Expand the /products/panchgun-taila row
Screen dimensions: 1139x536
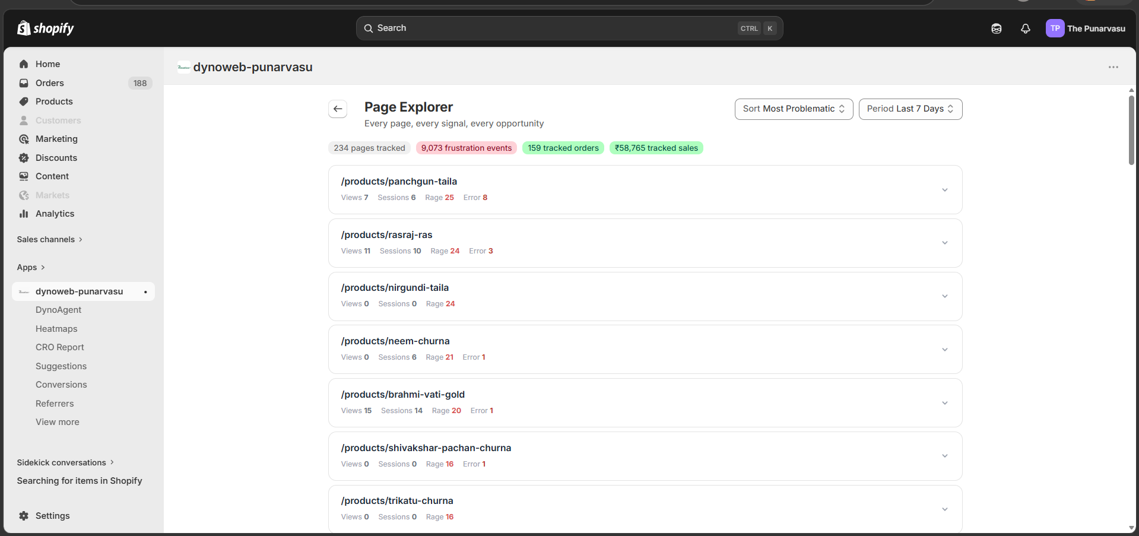[x=944, y=190]
